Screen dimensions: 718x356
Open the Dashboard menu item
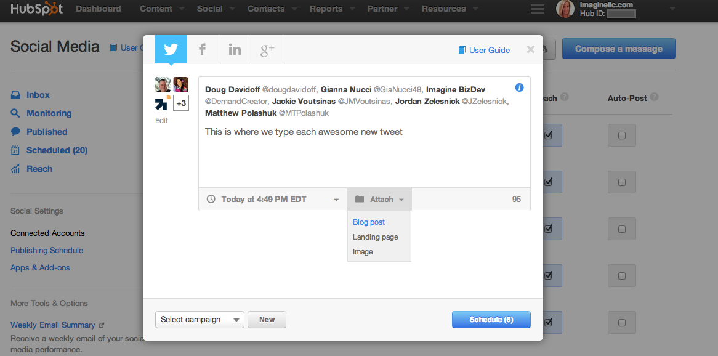tap(99, 9)
